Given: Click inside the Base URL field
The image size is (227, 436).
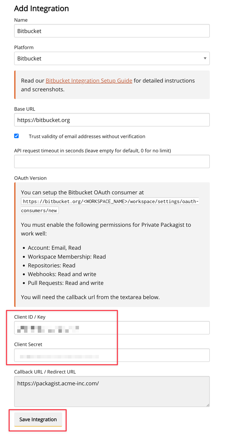Looking at the screenshot, I should pos(112,120).
